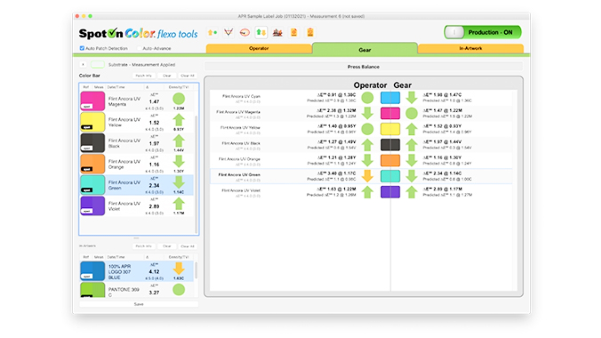Open the In-Artwork tab
This screenshot has height=338, width=601.
click(470, 48)
